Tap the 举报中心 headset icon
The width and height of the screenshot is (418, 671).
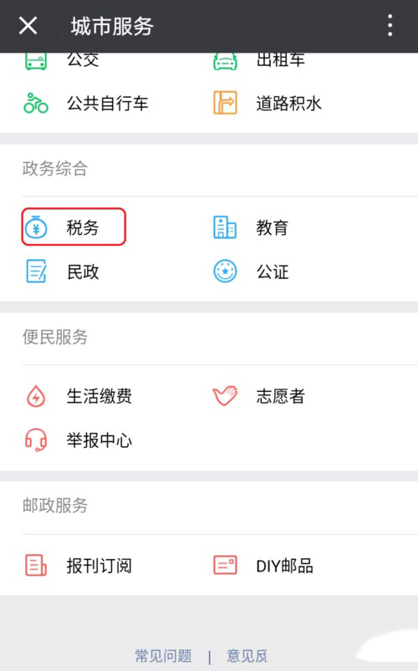(36, 440)
